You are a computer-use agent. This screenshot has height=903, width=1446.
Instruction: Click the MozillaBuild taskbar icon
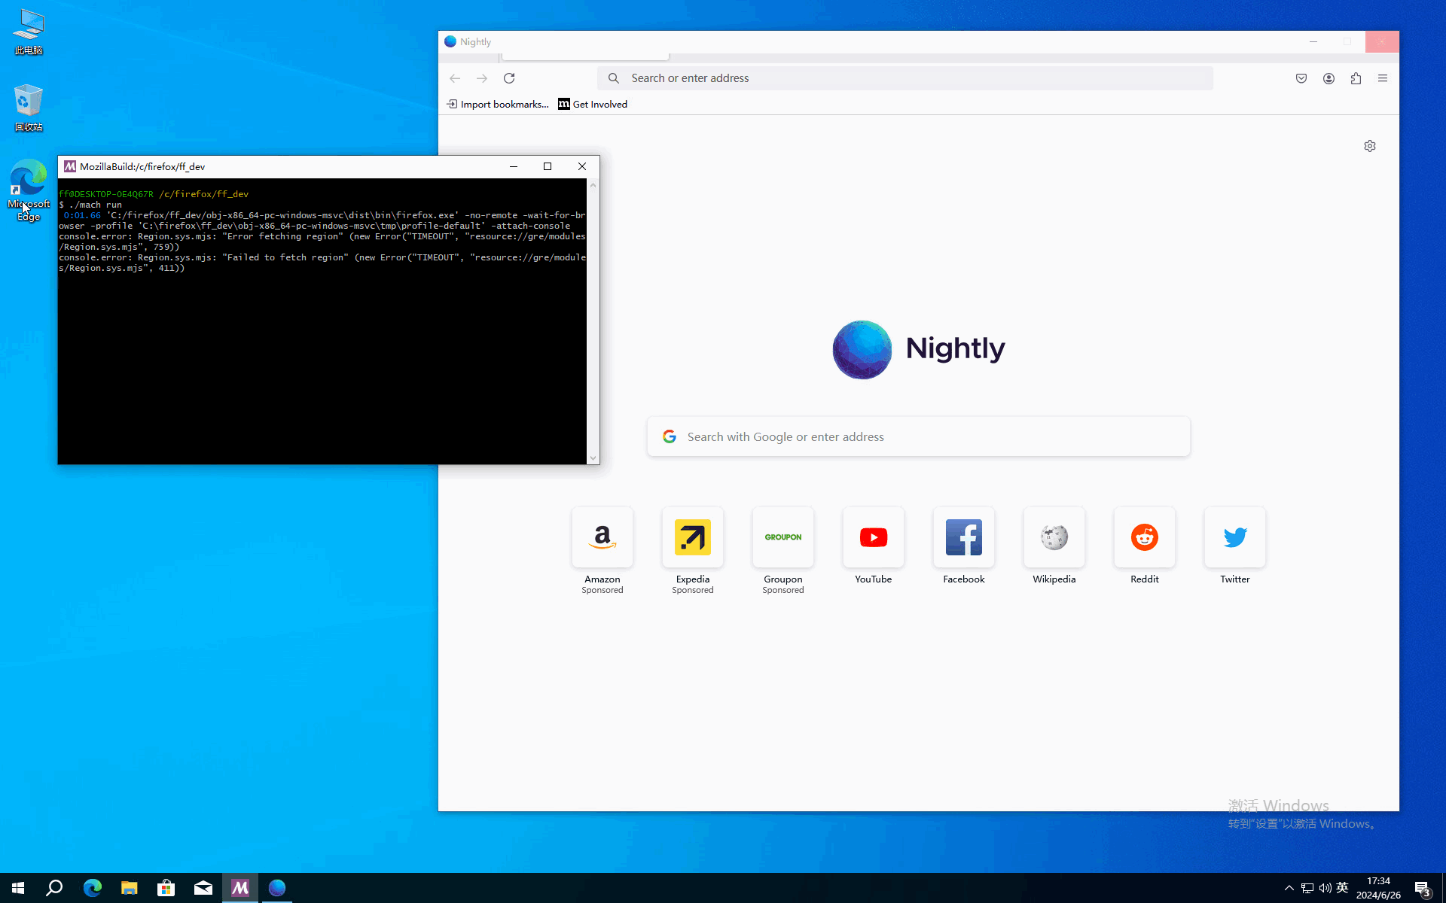point(239,887)
